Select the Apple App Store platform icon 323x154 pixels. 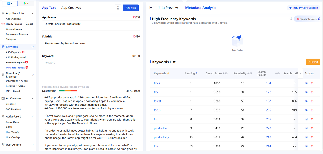10,4
